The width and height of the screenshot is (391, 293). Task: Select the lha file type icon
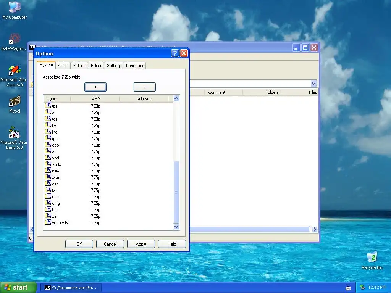coord(48,132)
